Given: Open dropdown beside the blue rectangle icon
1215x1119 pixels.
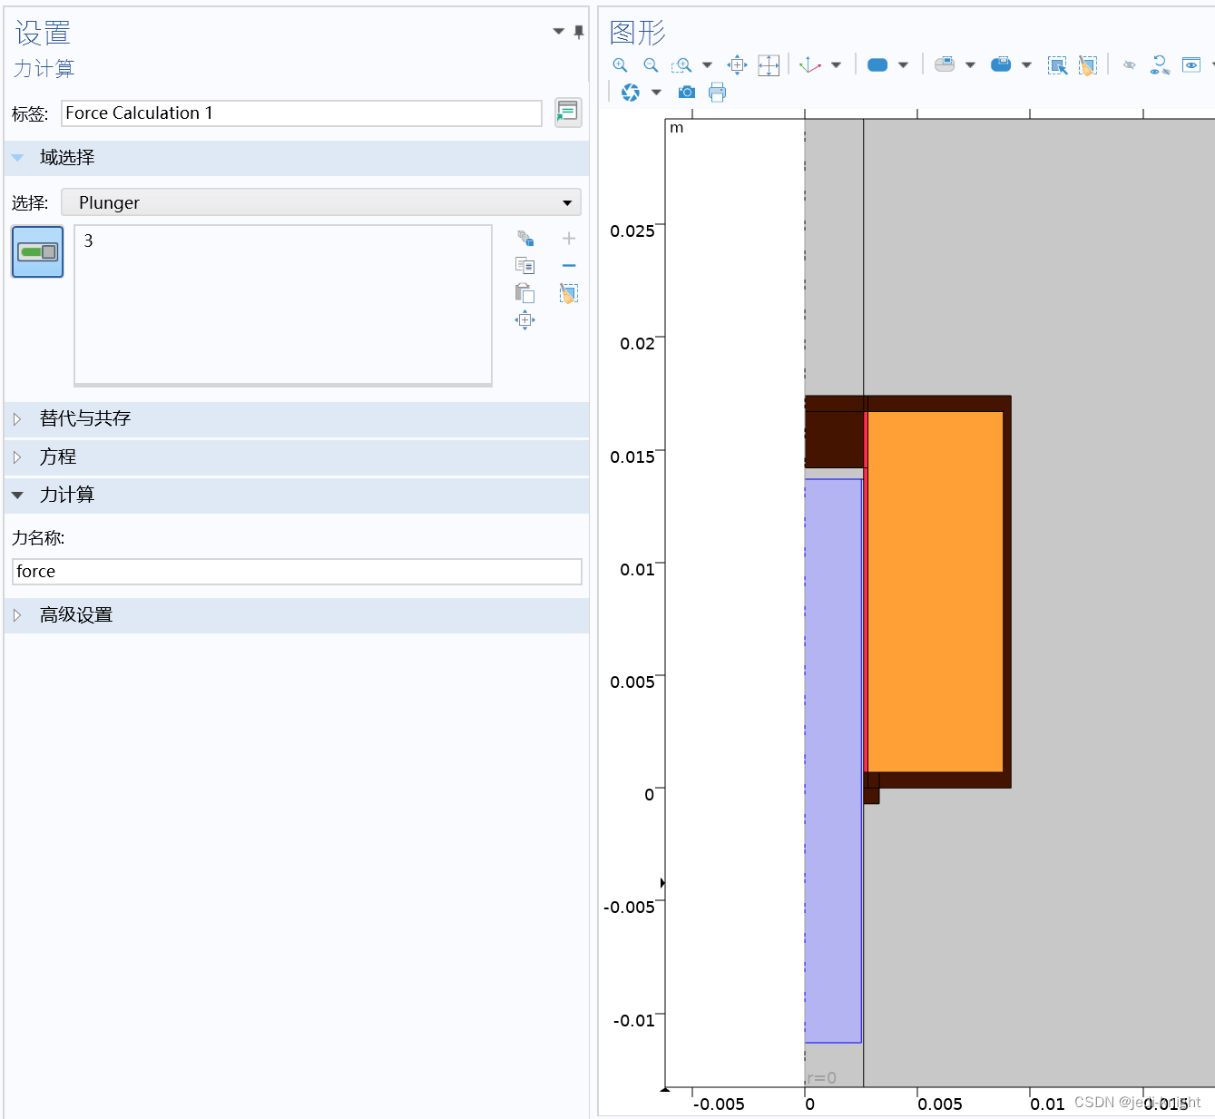Looking at the screenshot, I should coord(903,65).
